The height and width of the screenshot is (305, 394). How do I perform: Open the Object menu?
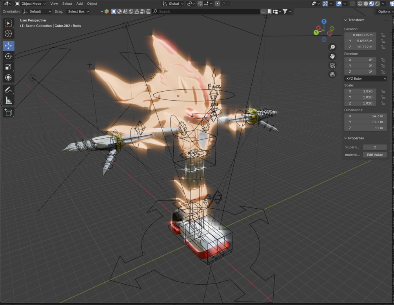(92, 4)
